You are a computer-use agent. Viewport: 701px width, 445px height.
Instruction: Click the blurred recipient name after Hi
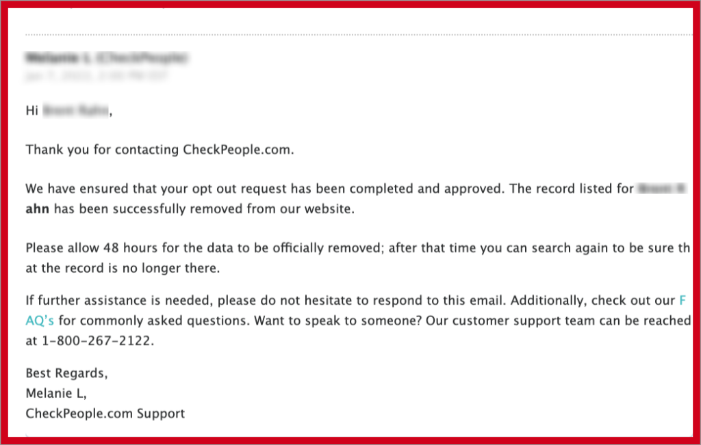75,110
